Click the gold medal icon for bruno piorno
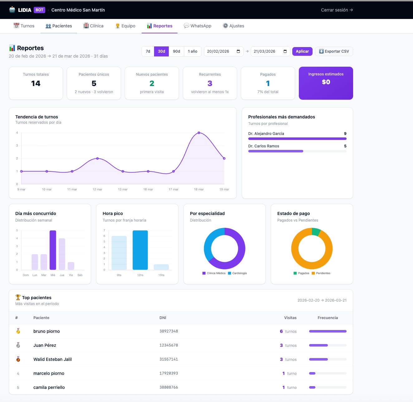413x402 pixels. point(18,331)
